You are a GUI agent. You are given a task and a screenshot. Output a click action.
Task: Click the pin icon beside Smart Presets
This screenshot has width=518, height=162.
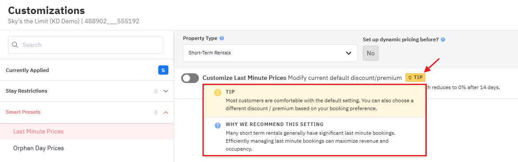pyautogui.click(x=156, y=112)
